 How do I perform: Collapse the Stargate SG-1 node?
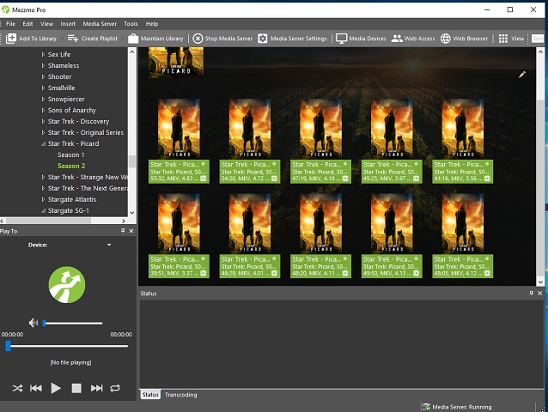pyautogui.click(x=43, y=210)
